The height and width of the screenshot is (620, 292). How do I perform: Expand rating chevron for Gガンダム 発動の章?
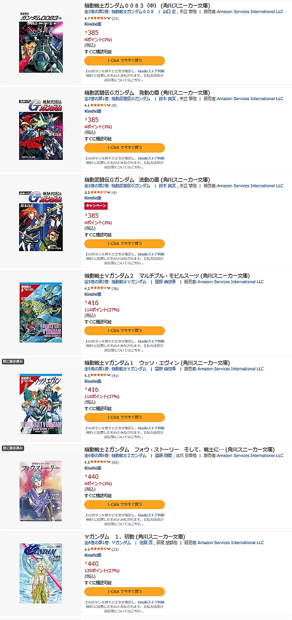[108, 105]
